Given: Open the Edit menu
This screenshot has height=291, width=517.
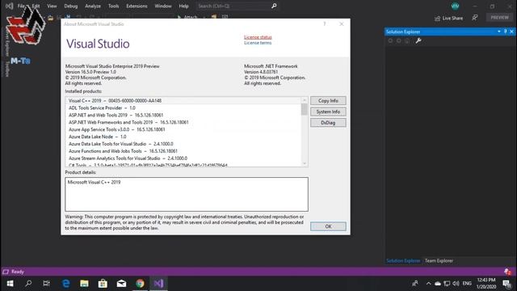Looking at the screenshot, I should click(36, 6).
